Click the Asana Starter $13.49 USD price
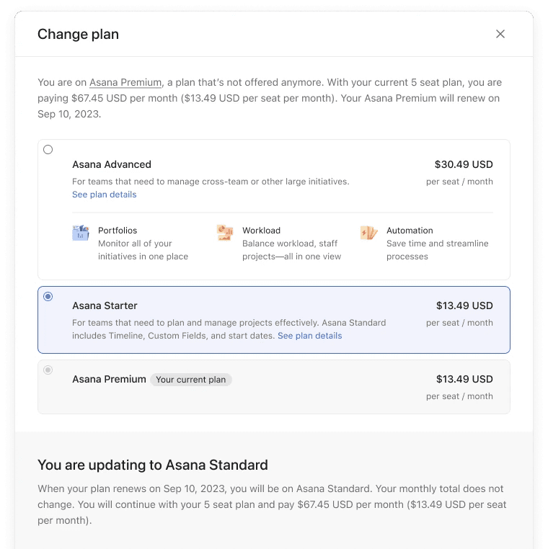The height and width of the screenshot is (549, 548). coord(464,305)
